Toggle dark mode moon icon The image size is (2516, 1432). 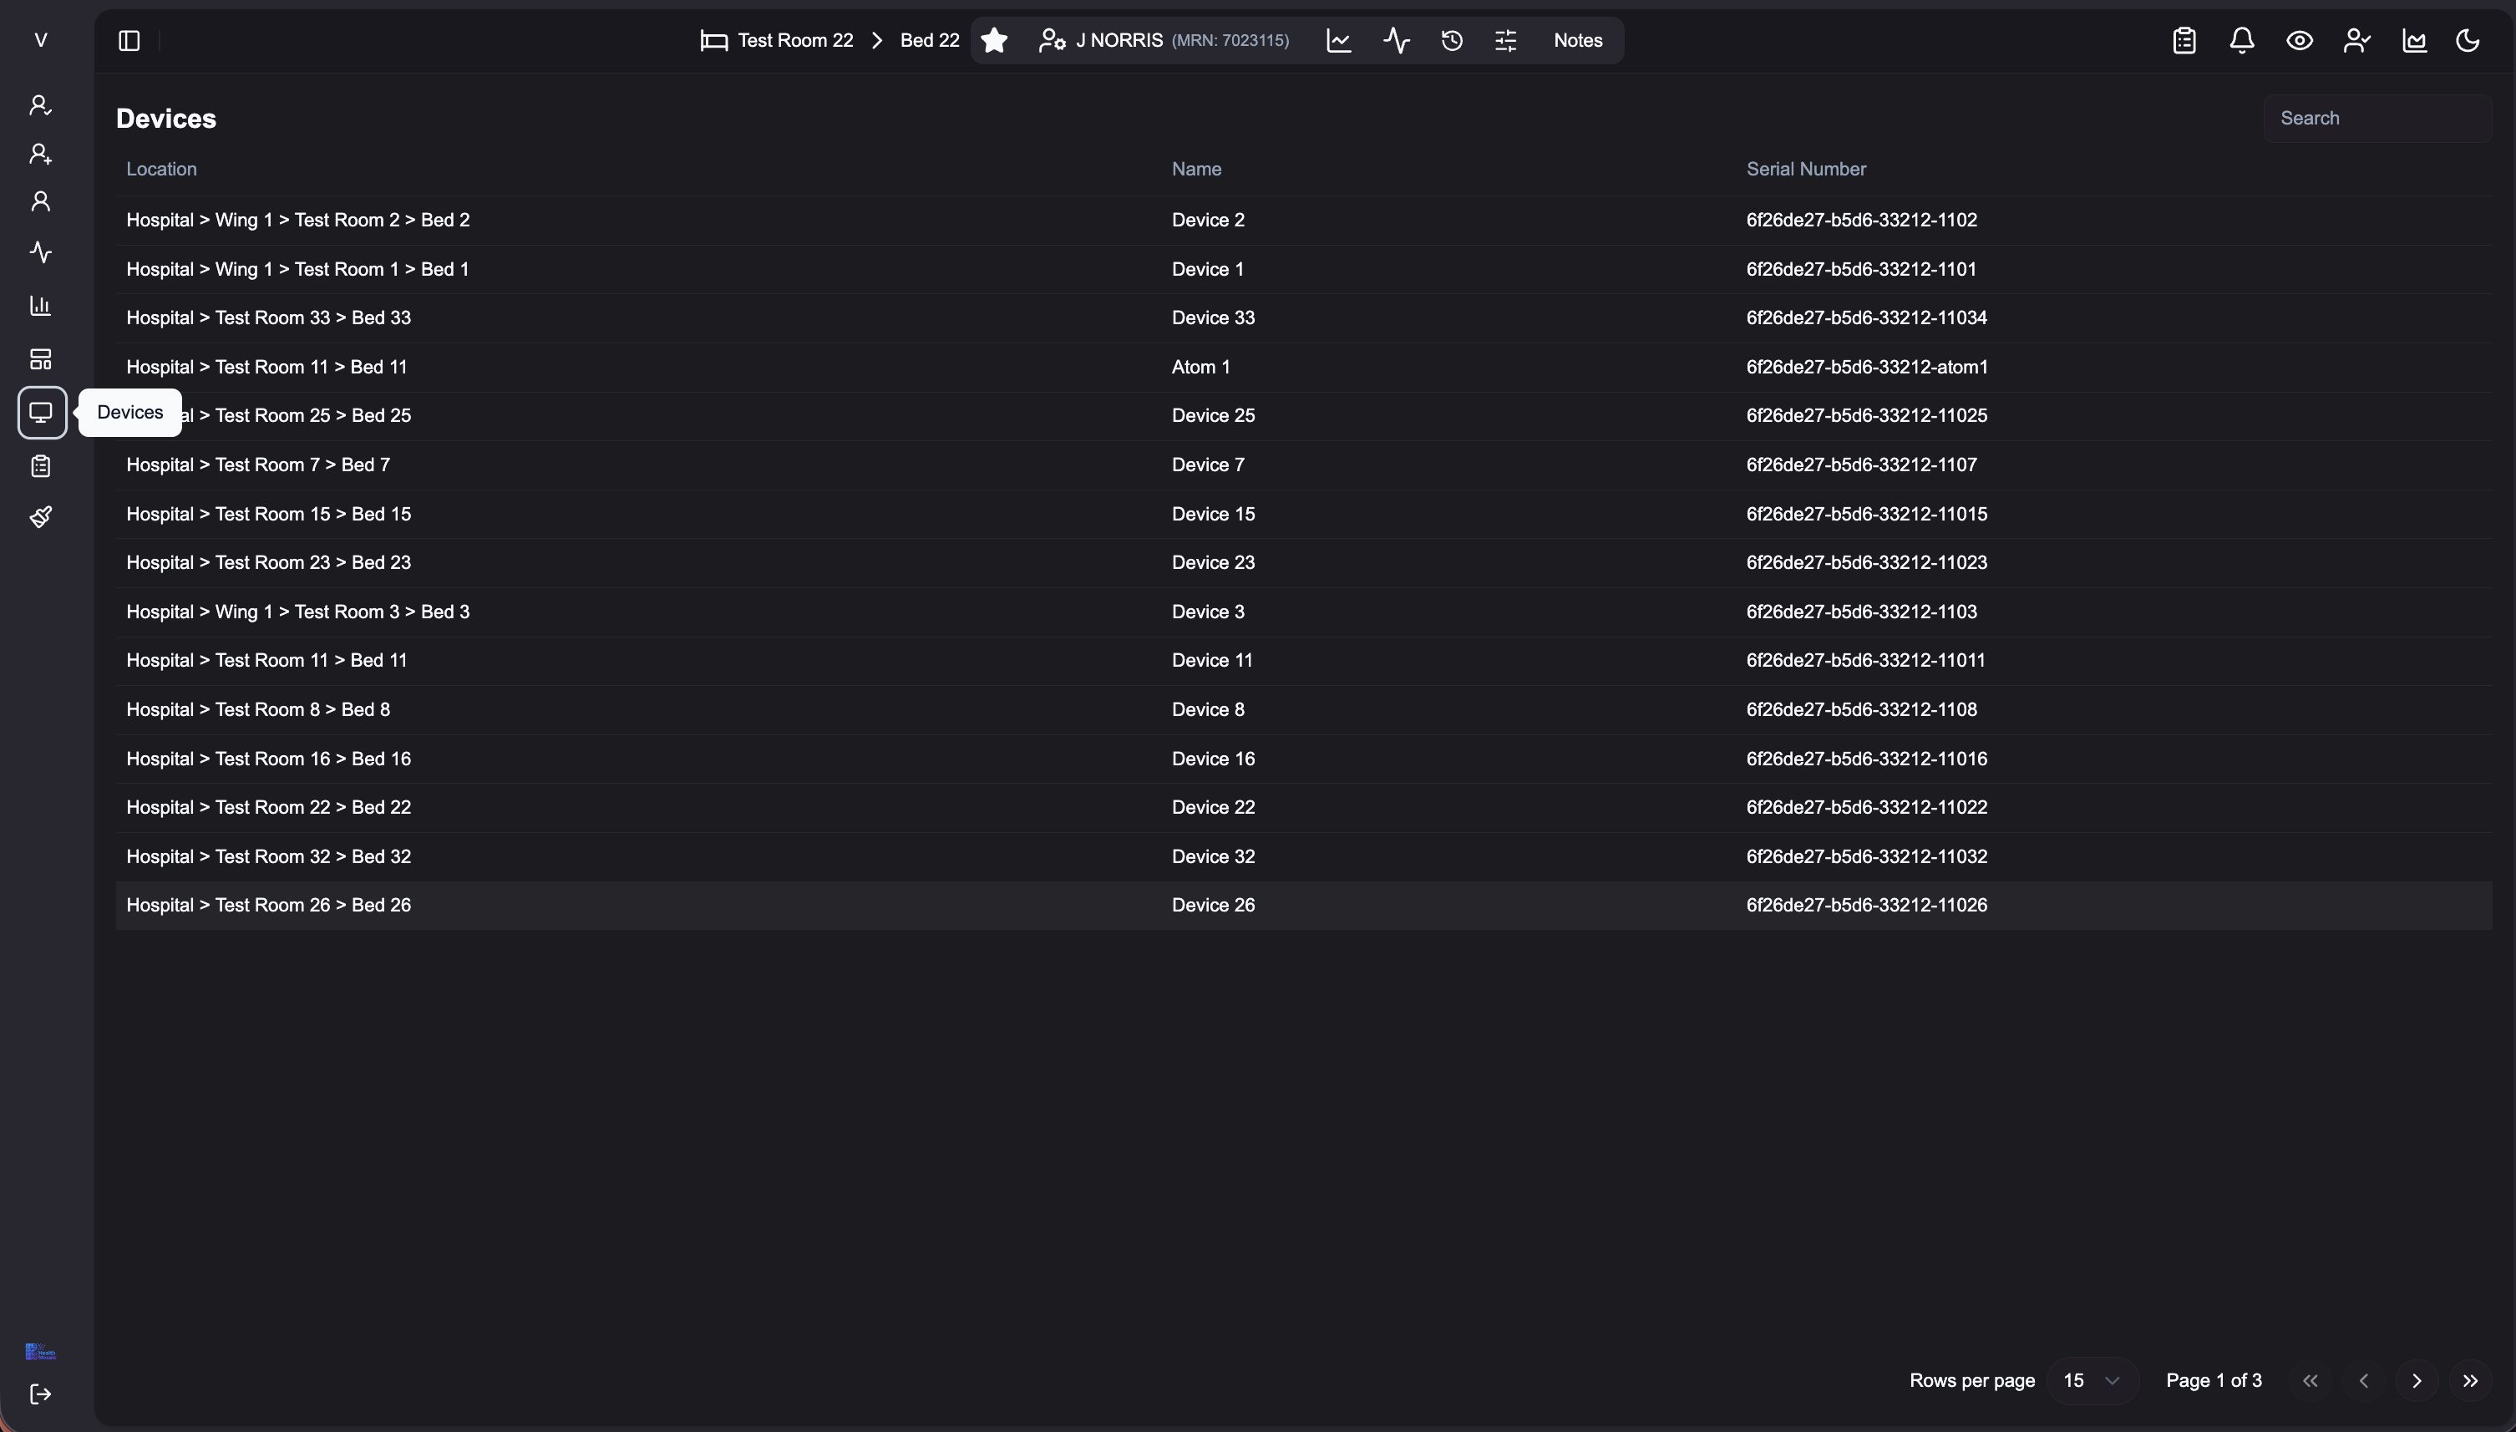[x=2468, y=40]
